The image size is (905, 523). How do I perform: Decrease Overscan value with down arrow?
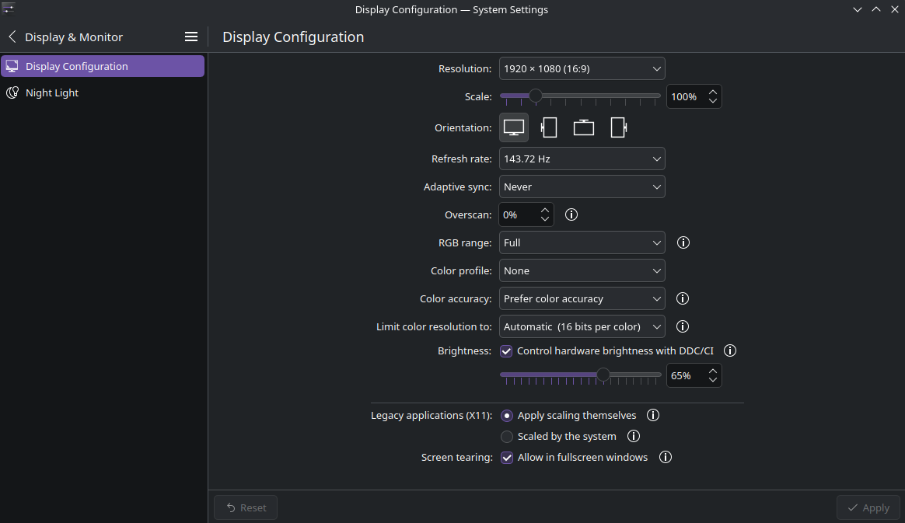(x=545, y=219)
